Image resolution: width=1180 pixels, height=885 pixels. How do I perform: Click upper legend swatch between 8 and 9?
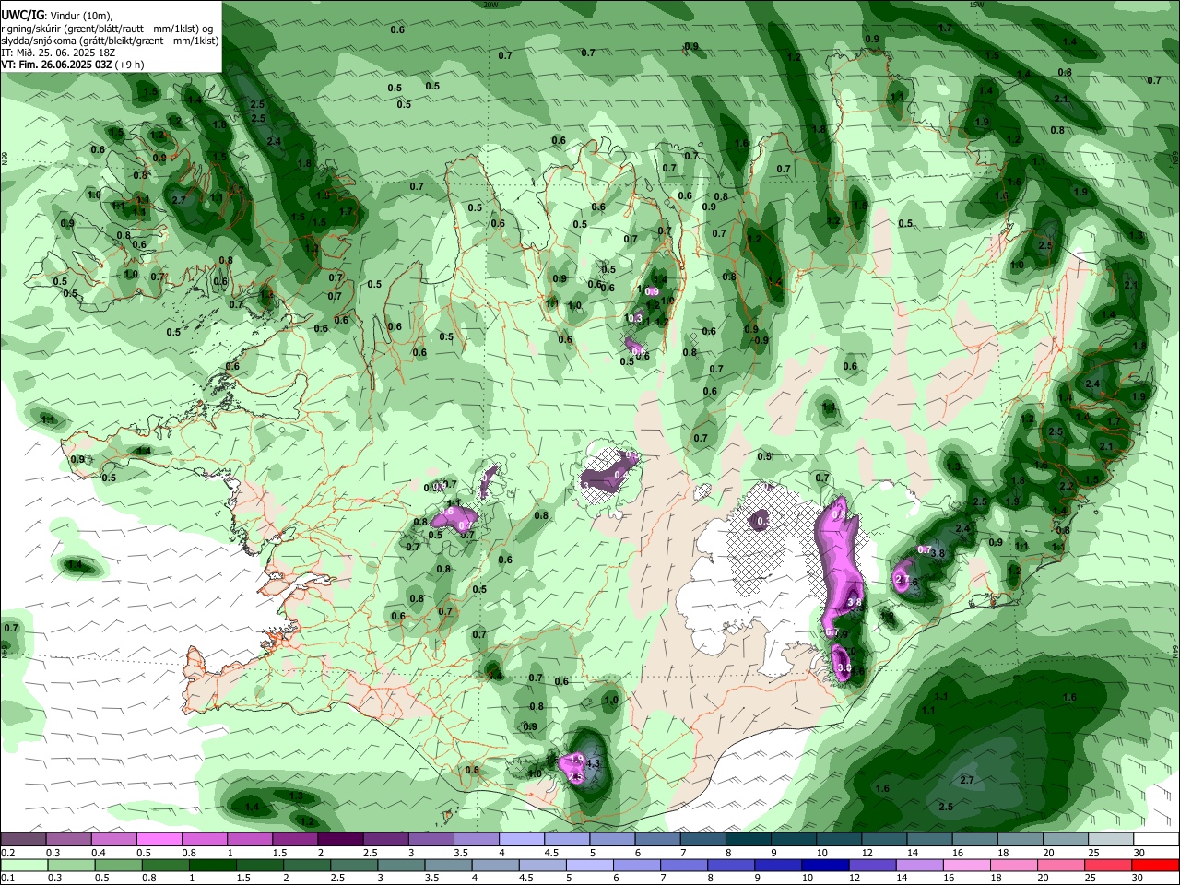coord(749,840)
